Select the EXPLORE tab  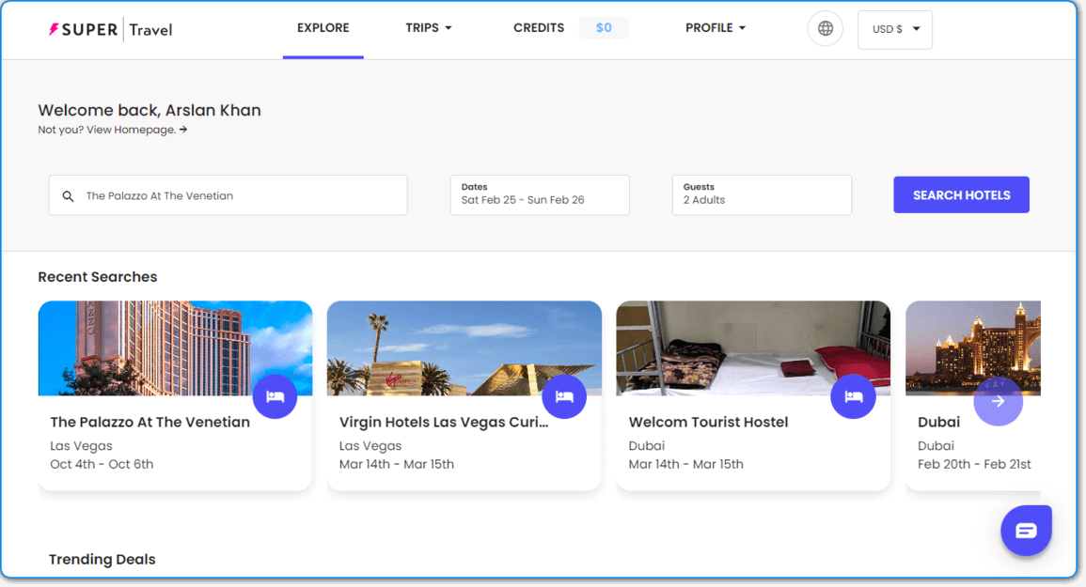coord(323,27)
